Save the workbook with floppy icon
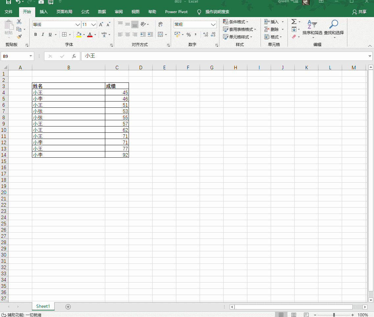374x317 pixels. tap(8, 2)
